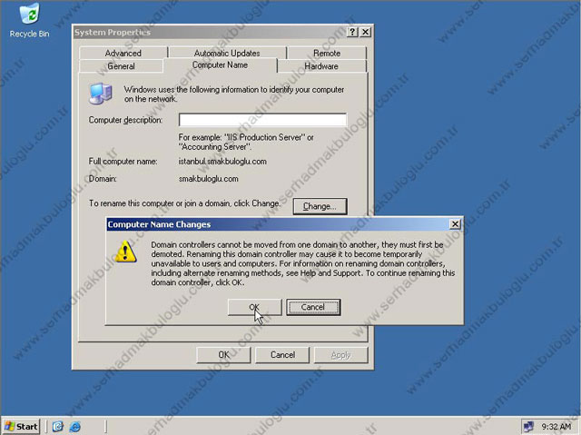
Task: Click Cancel in System Properties window
Action: (282, 355)
